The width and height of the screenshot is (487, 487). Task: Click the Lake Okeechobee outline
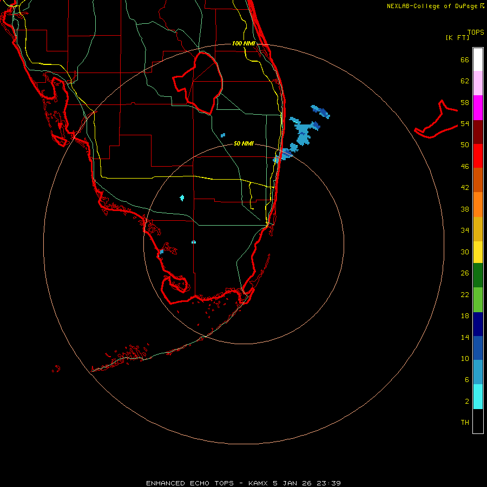(198, 83)
